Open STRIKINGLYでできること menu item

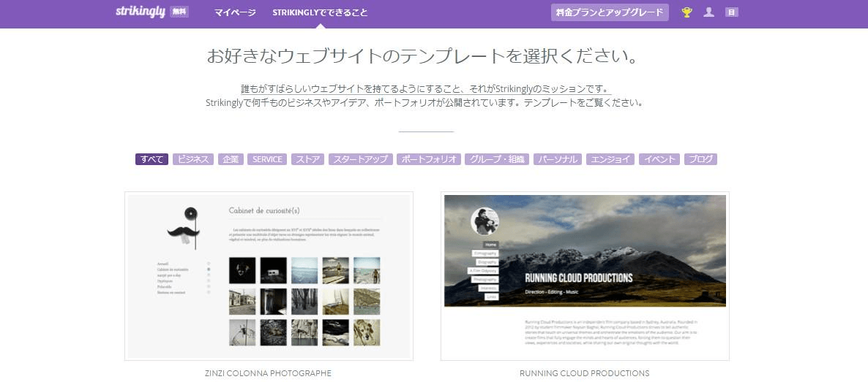(x=320, y=12)
